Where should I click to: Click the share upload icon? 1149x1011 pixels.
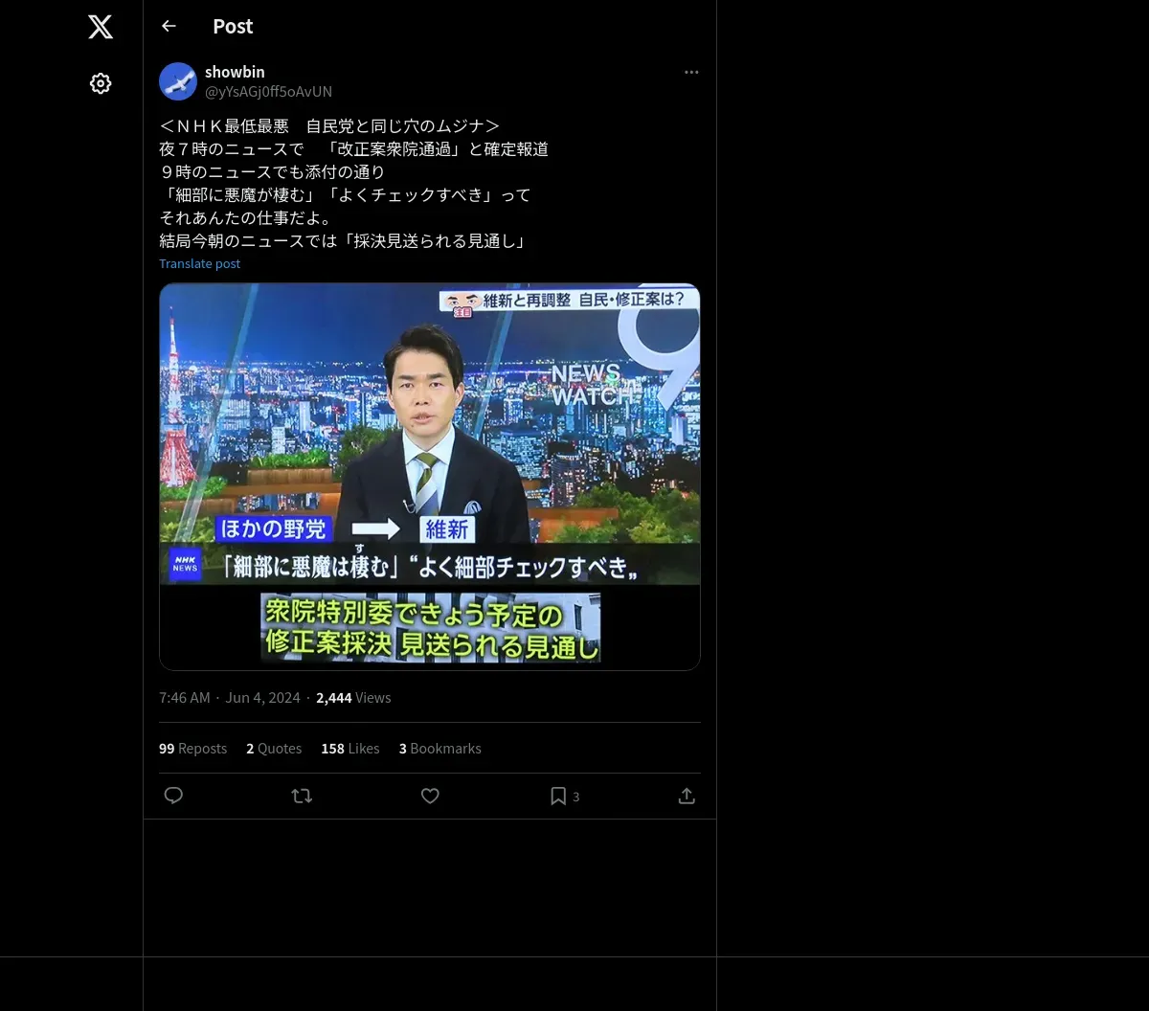point(687,796)
